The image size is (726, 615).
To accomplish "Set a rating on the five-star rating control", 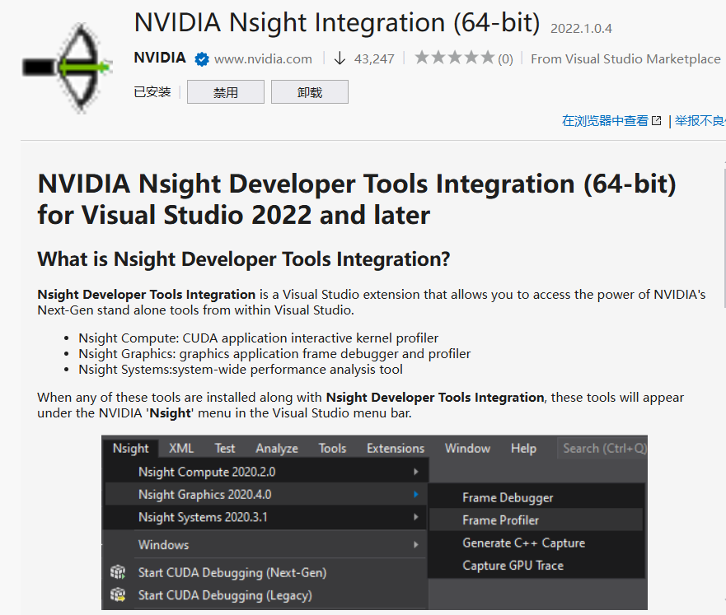I will pos(453,58).
